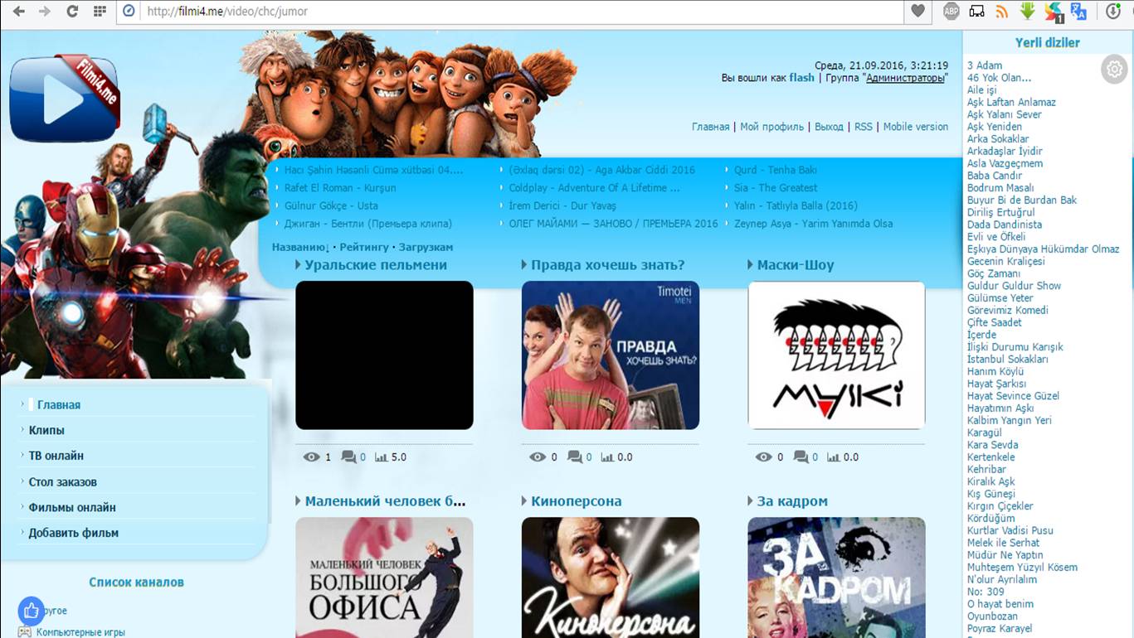Open Клипы in the sidebar menu

pyautogui.click(x=46, y=430)
